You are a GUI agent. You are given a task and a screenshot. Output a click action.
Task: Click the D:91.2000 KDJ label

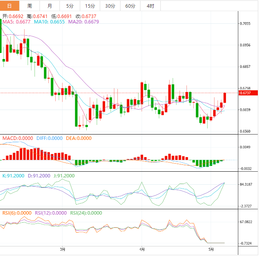[x=39, y=176]
